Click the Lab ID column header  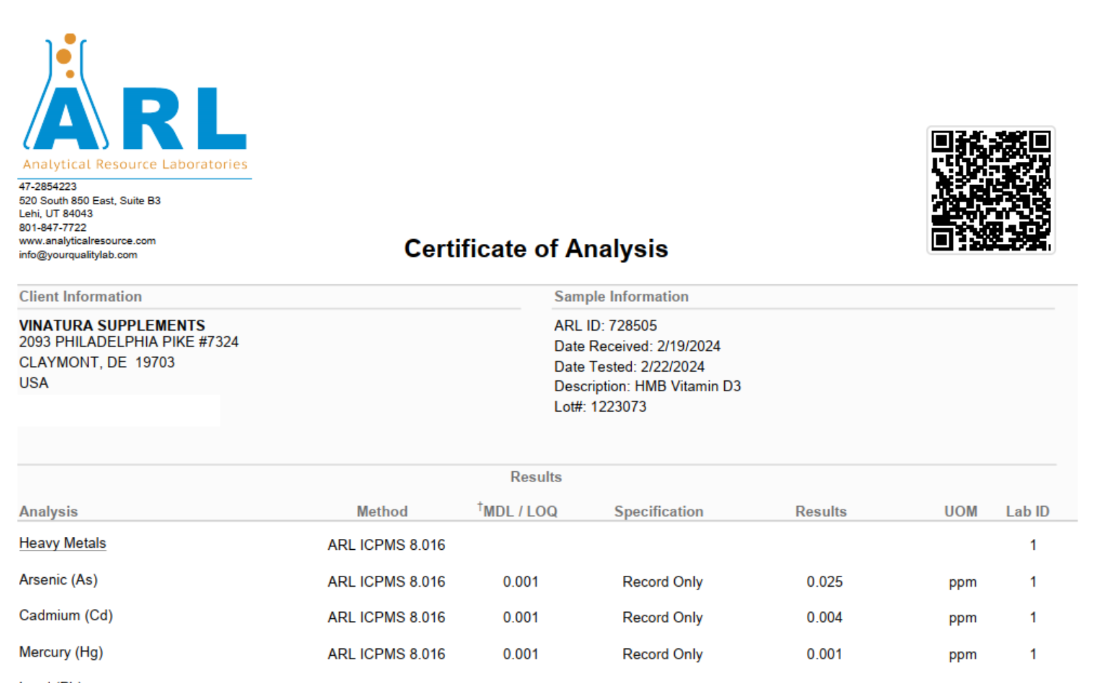(1028, 512)
